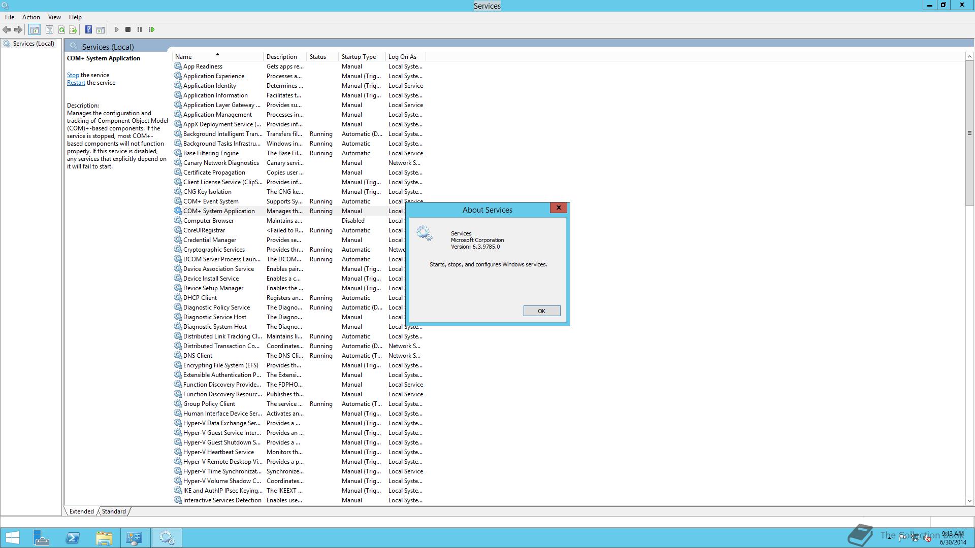Viewport: 975px width, 548px height.
Task: Select the Base Filtering Engine service
Action: 299,153
